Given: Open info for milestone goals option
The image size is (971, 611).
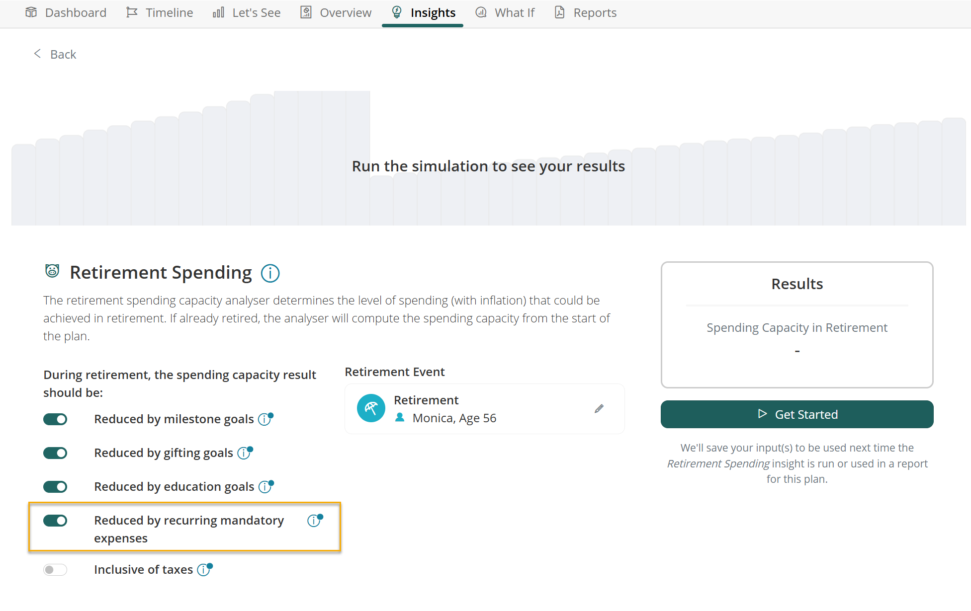Looking at the screenshot, I should coord(265,419).
